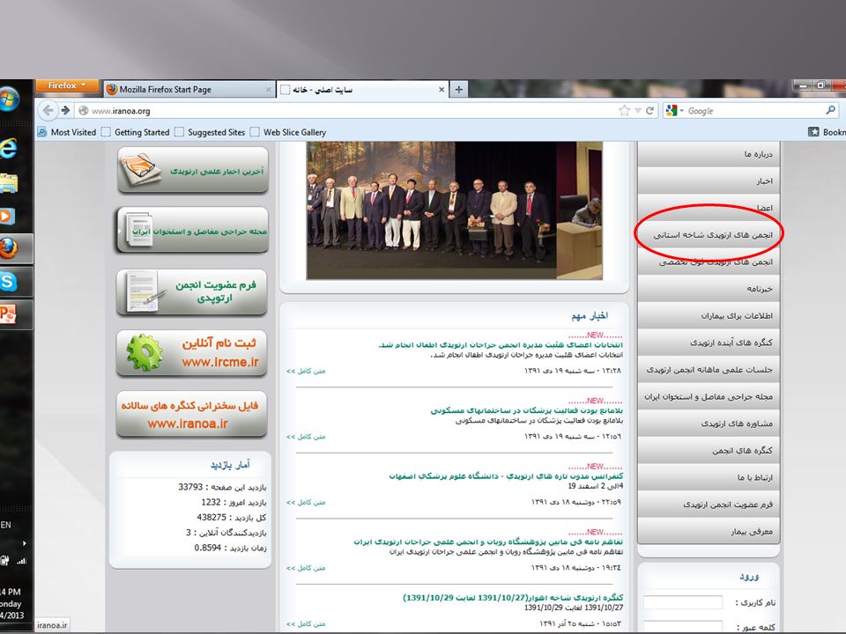Open the Most Visited bookmarks item

pos(67,132)
